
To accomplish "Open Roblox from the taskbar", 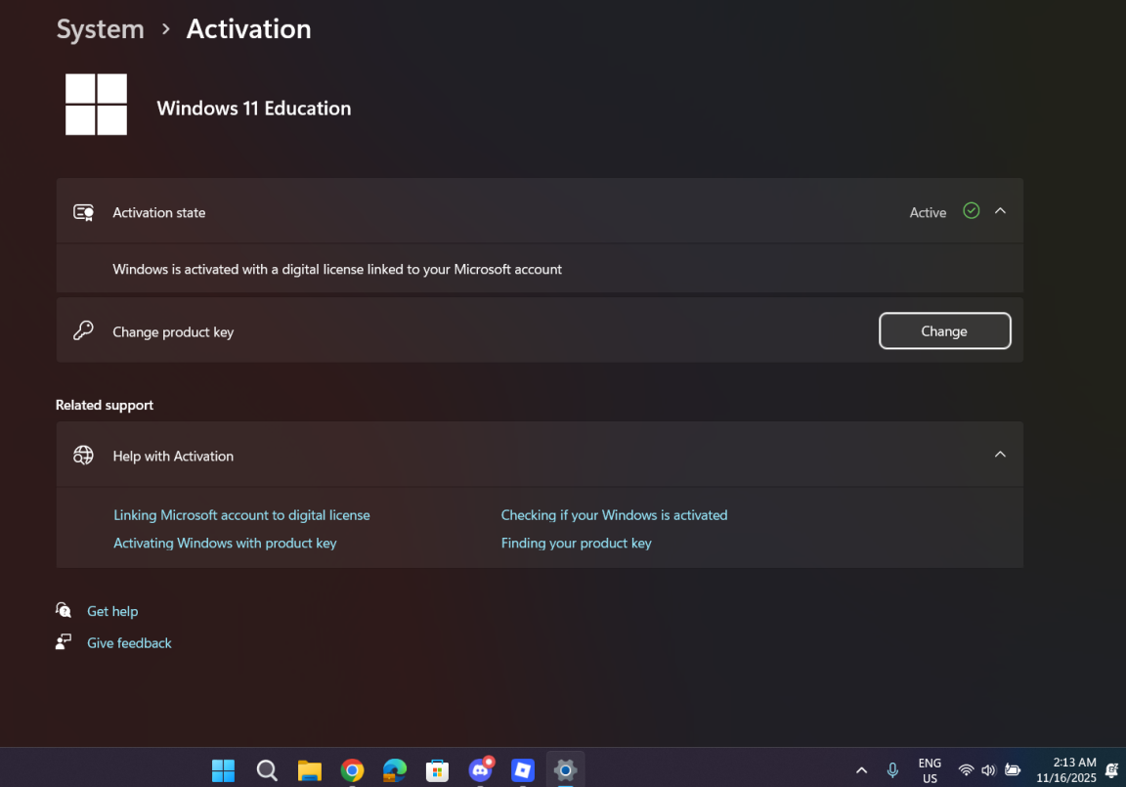I will [523, 770].
